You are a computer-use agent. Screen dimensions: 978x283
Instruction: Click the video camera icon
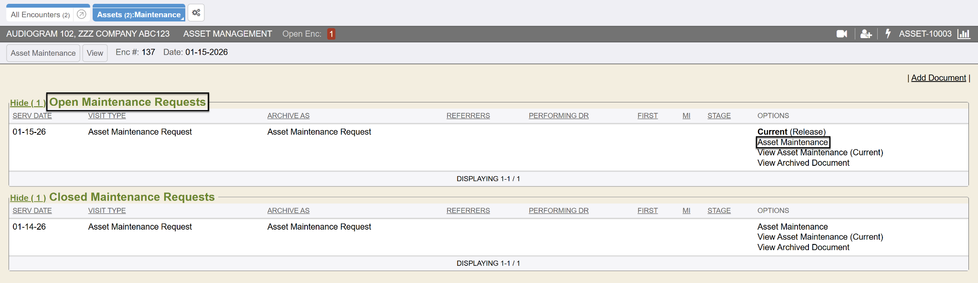click(842, 34)
